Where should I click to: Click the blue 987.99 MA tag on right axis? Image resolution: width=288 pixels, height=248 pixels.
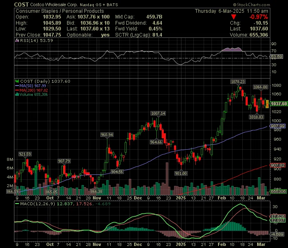(x=278, y=126)
